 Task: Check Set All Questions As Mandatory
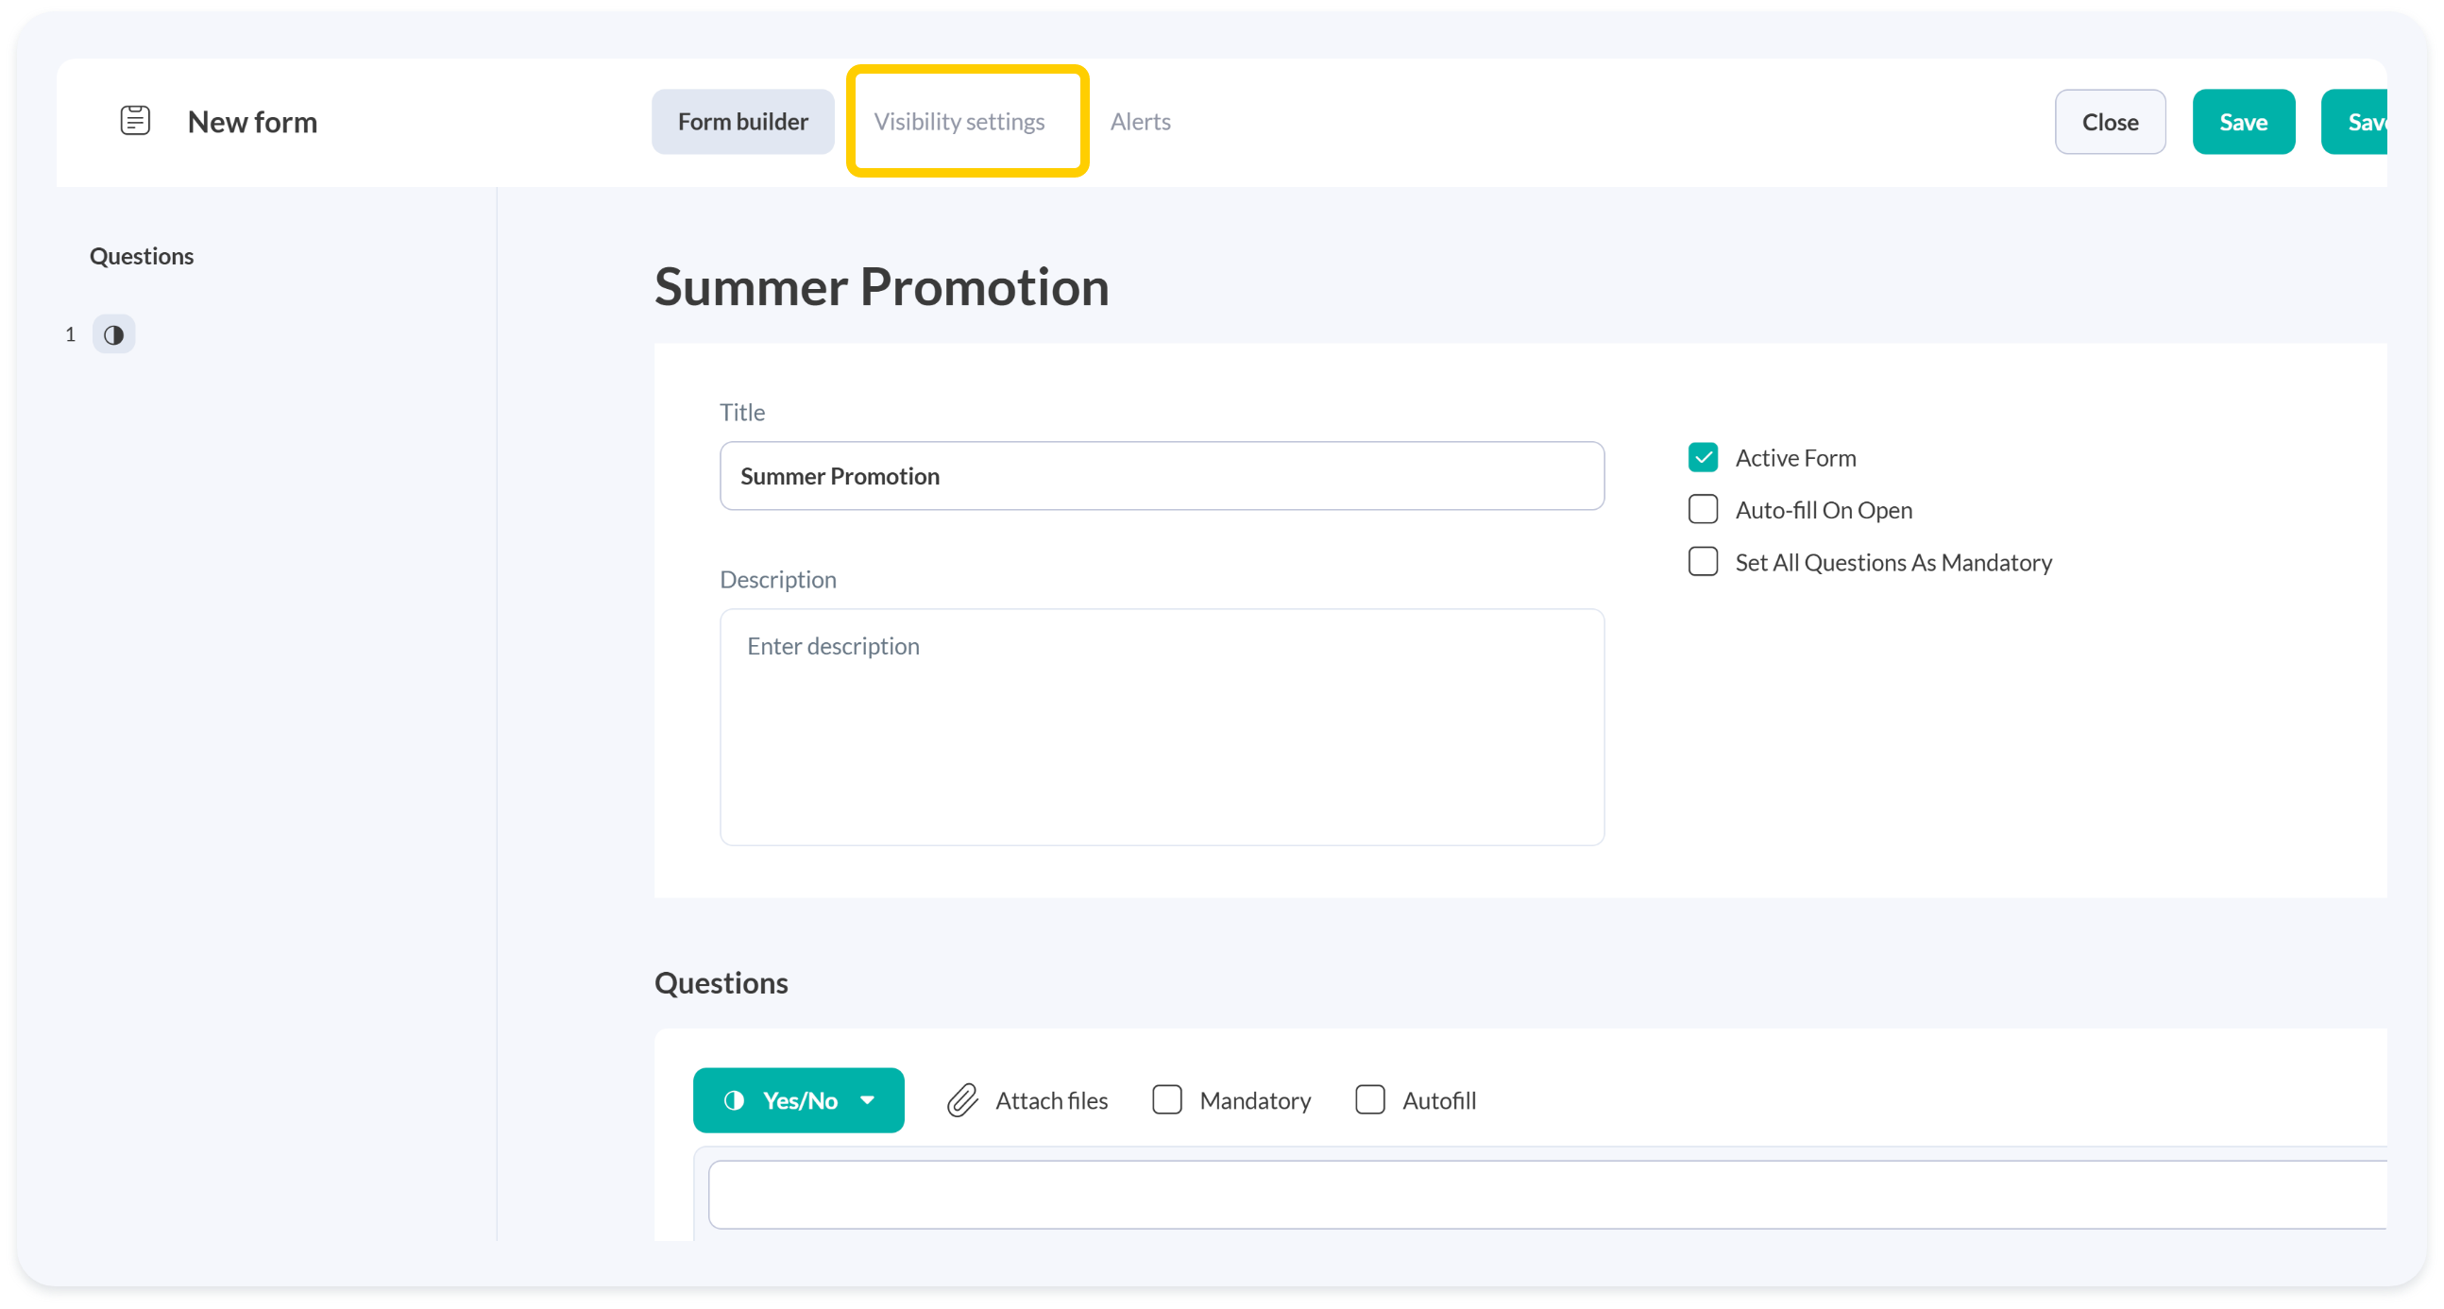click(1702, 563)
